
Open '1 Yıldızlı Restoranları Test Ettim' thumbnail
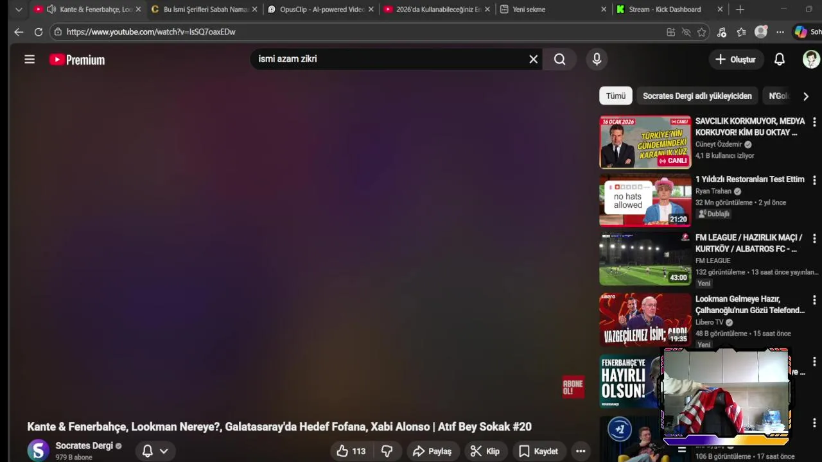[645, 200]
